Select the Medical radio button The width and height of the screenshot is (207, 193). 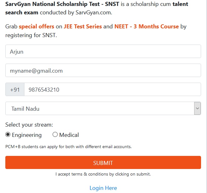point(55,135)
